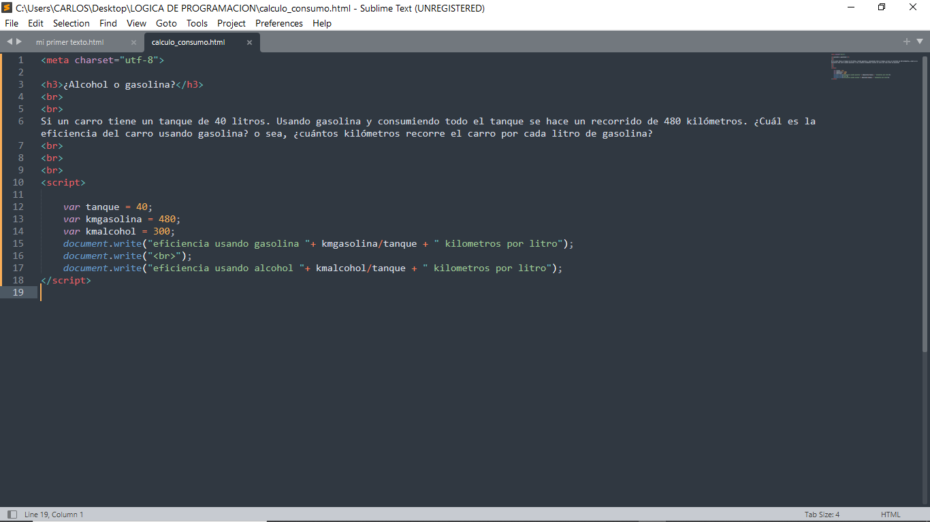Click line number 15 in gutter
Viewport: 930px width, 522px height.
pos(18,243)
